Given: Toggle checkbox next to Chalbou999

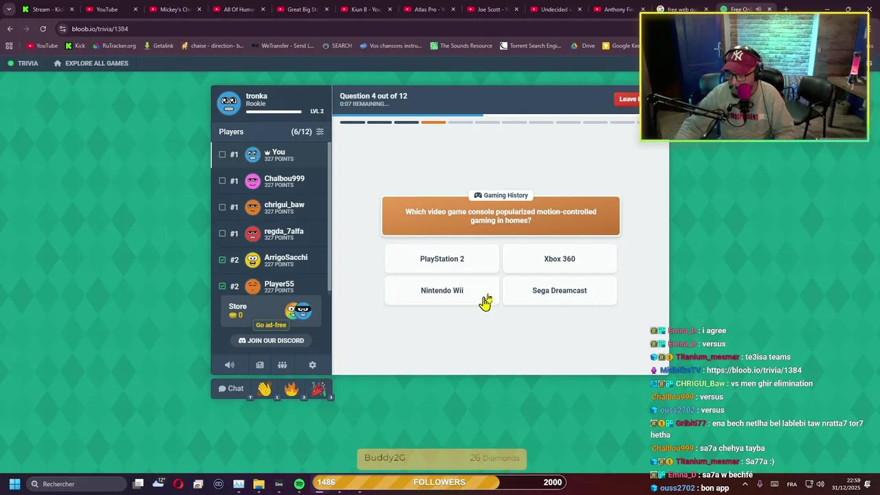Looking at the screenshot, I should [222, 181].
